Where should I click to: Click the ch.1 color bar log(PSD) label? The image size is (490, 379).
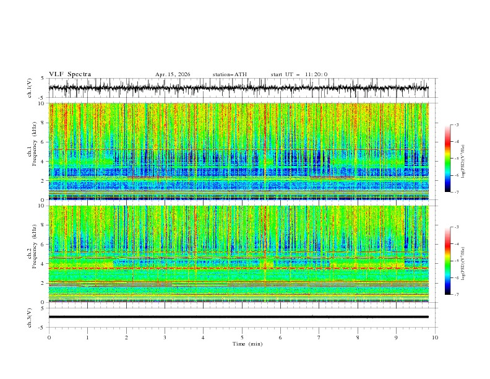point(463,162)
